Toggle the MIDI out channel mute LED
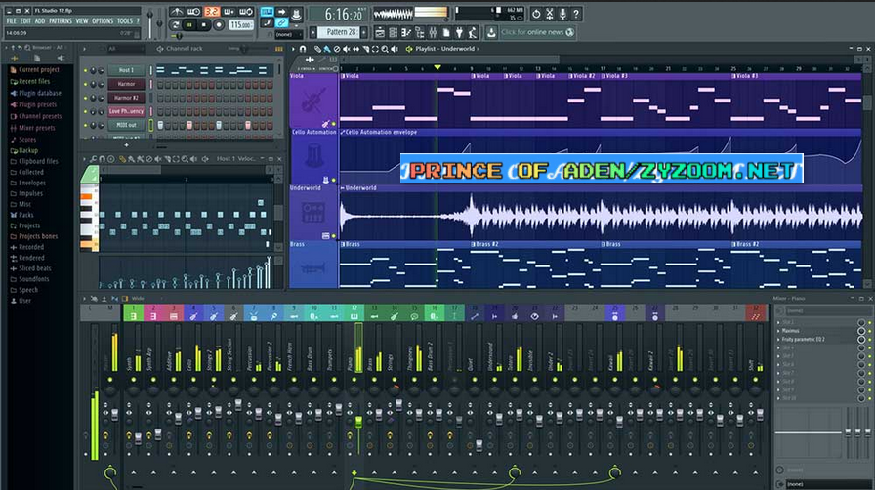 click(85, 125)
